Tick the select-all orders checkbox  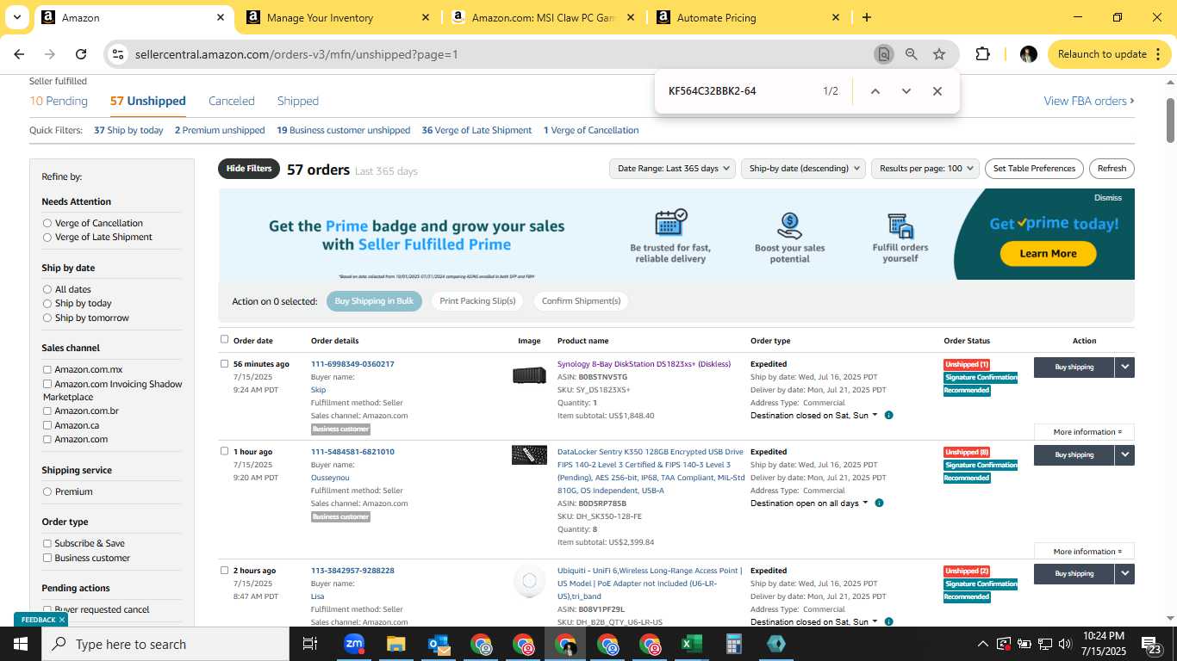tap(225, 339)
